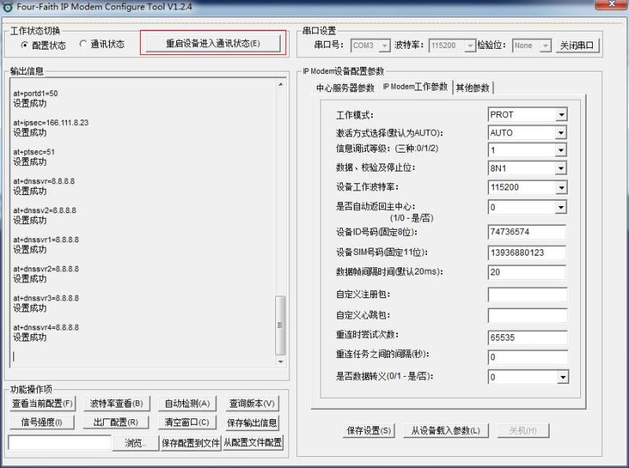The height and width of the screenshot is (468, 629).
Task: Expand the 设备工作波特率 115200 dropdown
Action: [561, 187]
